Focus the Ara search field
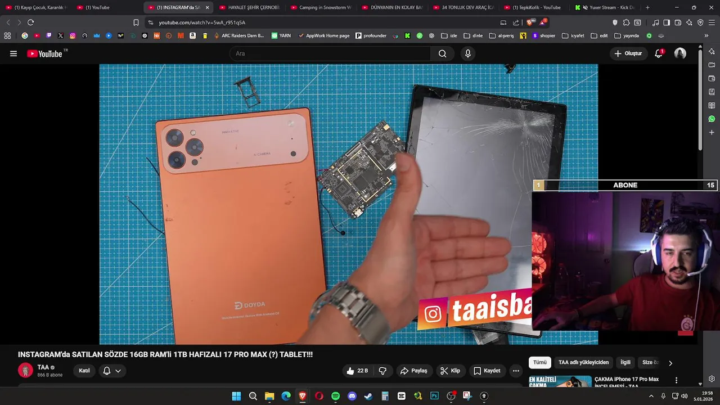The image size is (720, 405). pos(330,53)
